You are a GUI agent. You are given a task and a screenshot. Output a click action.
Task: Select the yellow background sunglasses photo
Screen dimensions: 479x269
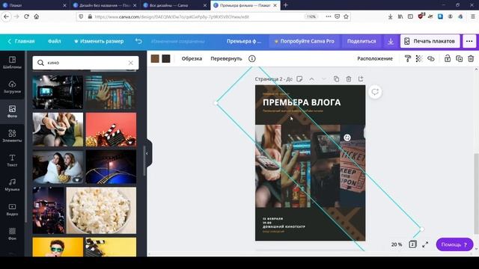point(58,247)
